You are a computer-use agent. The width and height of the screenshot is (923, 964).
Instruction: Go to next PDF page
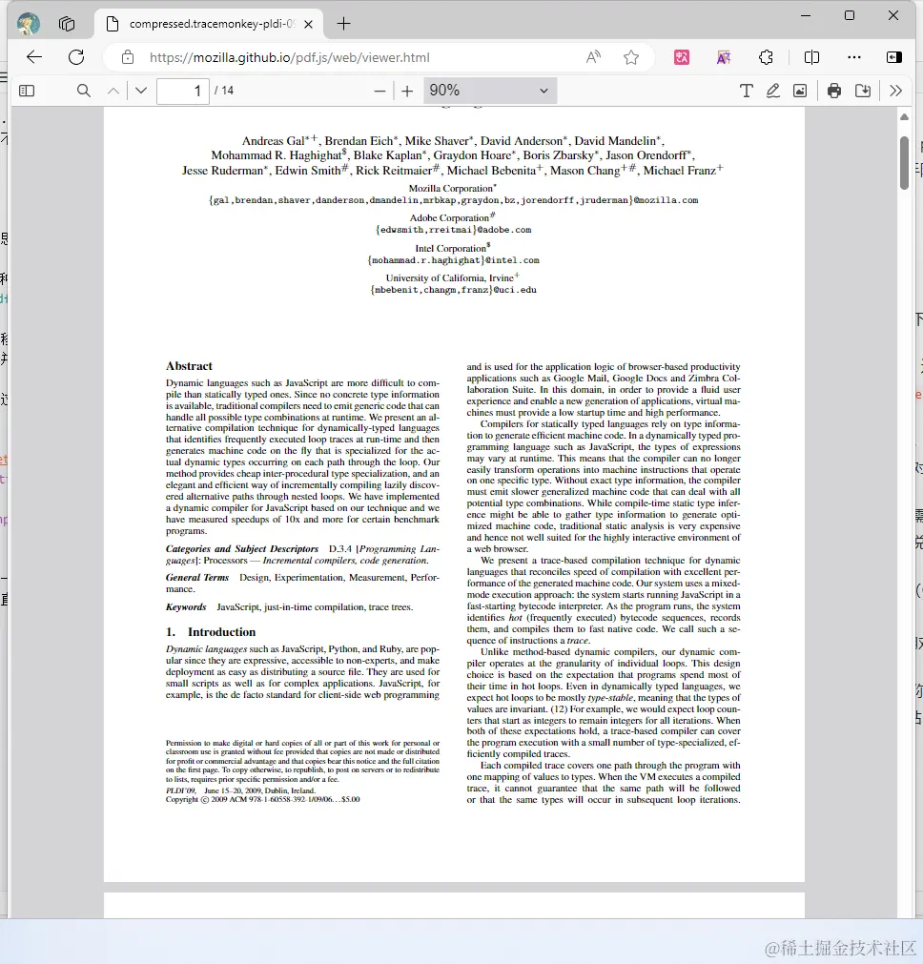[141, 91]
